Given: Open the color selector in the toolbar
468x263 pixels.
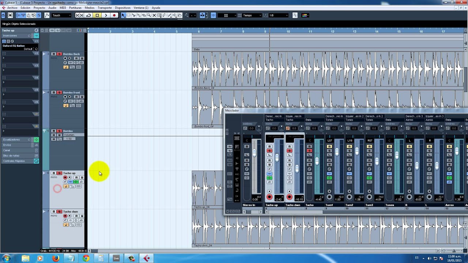Looking at the screenshot, I should pos(305,15).
